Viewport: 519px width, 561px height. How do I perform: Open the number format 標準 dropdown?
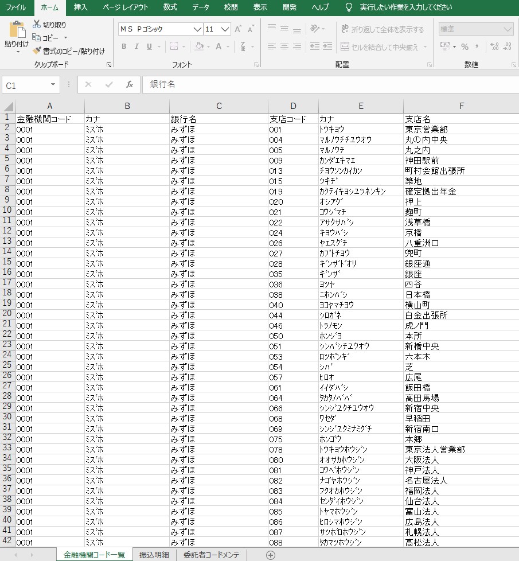click(507, 29)
